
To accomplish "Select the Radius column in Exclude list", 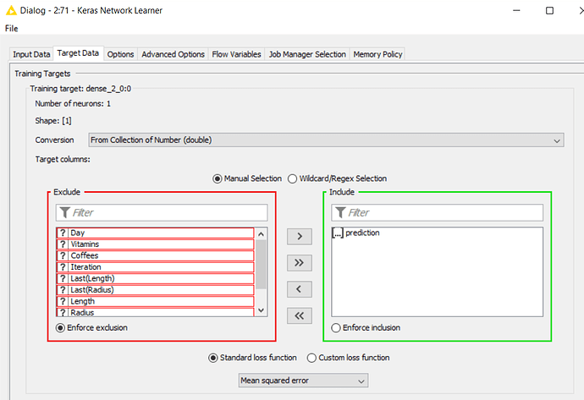I will pos(156,312).
